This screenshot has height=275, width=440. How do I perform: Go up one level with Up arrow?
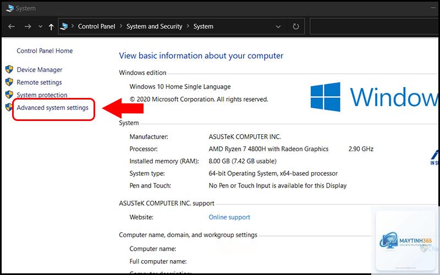(x=51, y=26)
